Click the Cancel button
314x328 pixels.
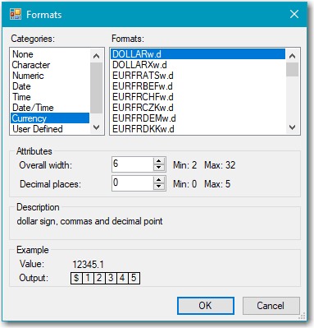click(x=271, y=306)
